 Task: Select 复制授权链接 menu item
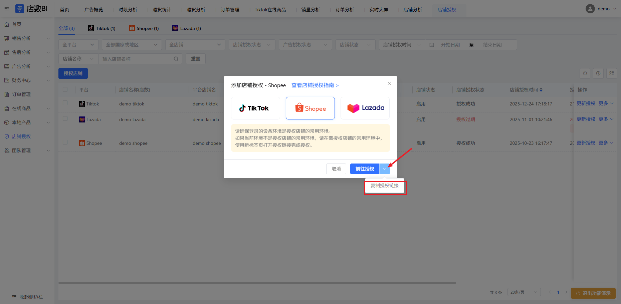(x=385, y=186)
